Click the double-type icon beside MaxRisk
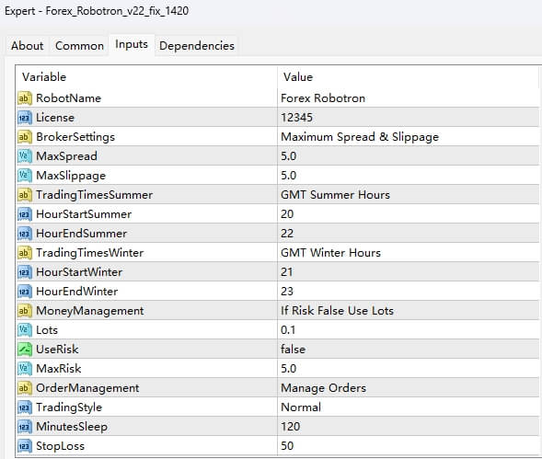This screenshot has height=459, width=542. click(25, 369)
